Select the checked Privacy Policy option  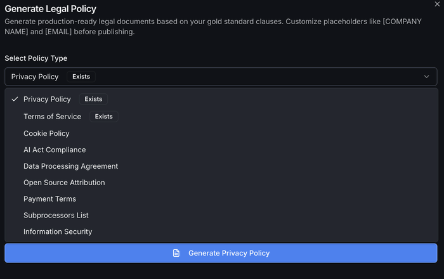pos(47,100)
